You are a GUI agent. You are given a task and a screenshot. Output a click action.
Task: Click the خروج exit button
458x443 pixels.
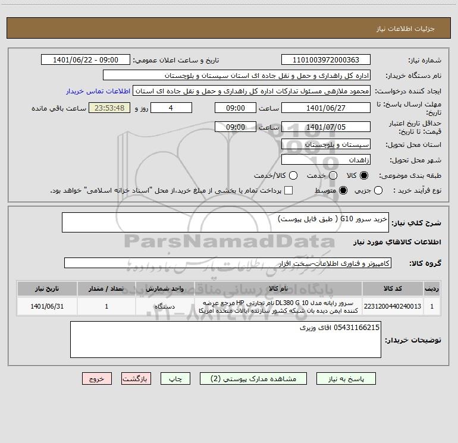97,378
